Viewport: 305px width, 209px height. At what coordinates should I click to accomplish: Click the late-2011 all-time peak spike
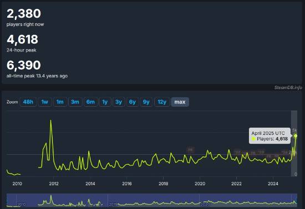[x=51, y=121]
